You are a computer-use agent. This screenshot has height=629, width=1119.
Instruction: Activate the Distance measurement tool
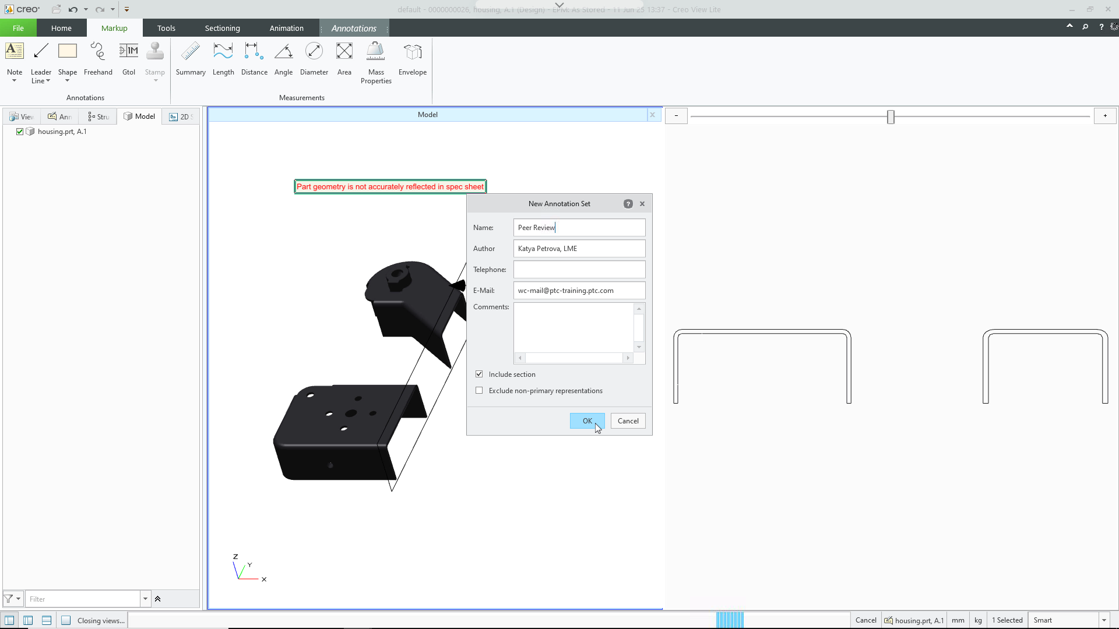pos(254,58)
